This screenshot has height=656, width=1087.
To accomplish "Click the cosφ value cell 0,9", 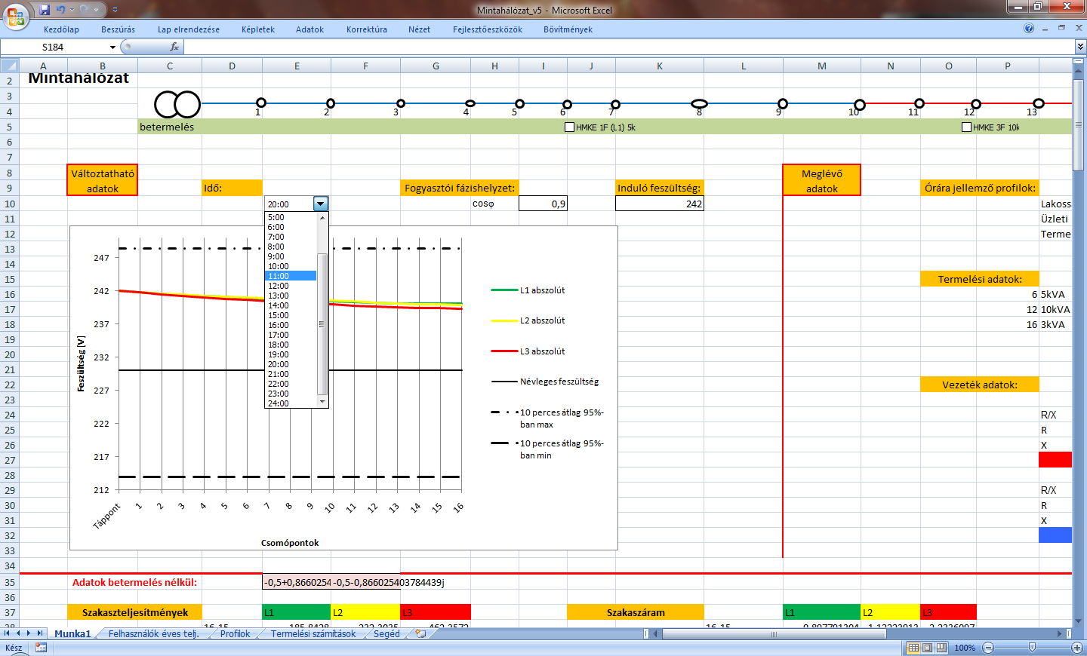I will pos(543,204).
